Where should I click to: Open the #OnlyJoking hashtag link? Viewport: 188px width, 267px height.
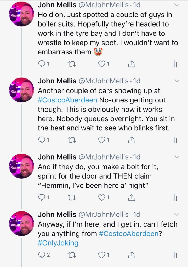point(58,243)
